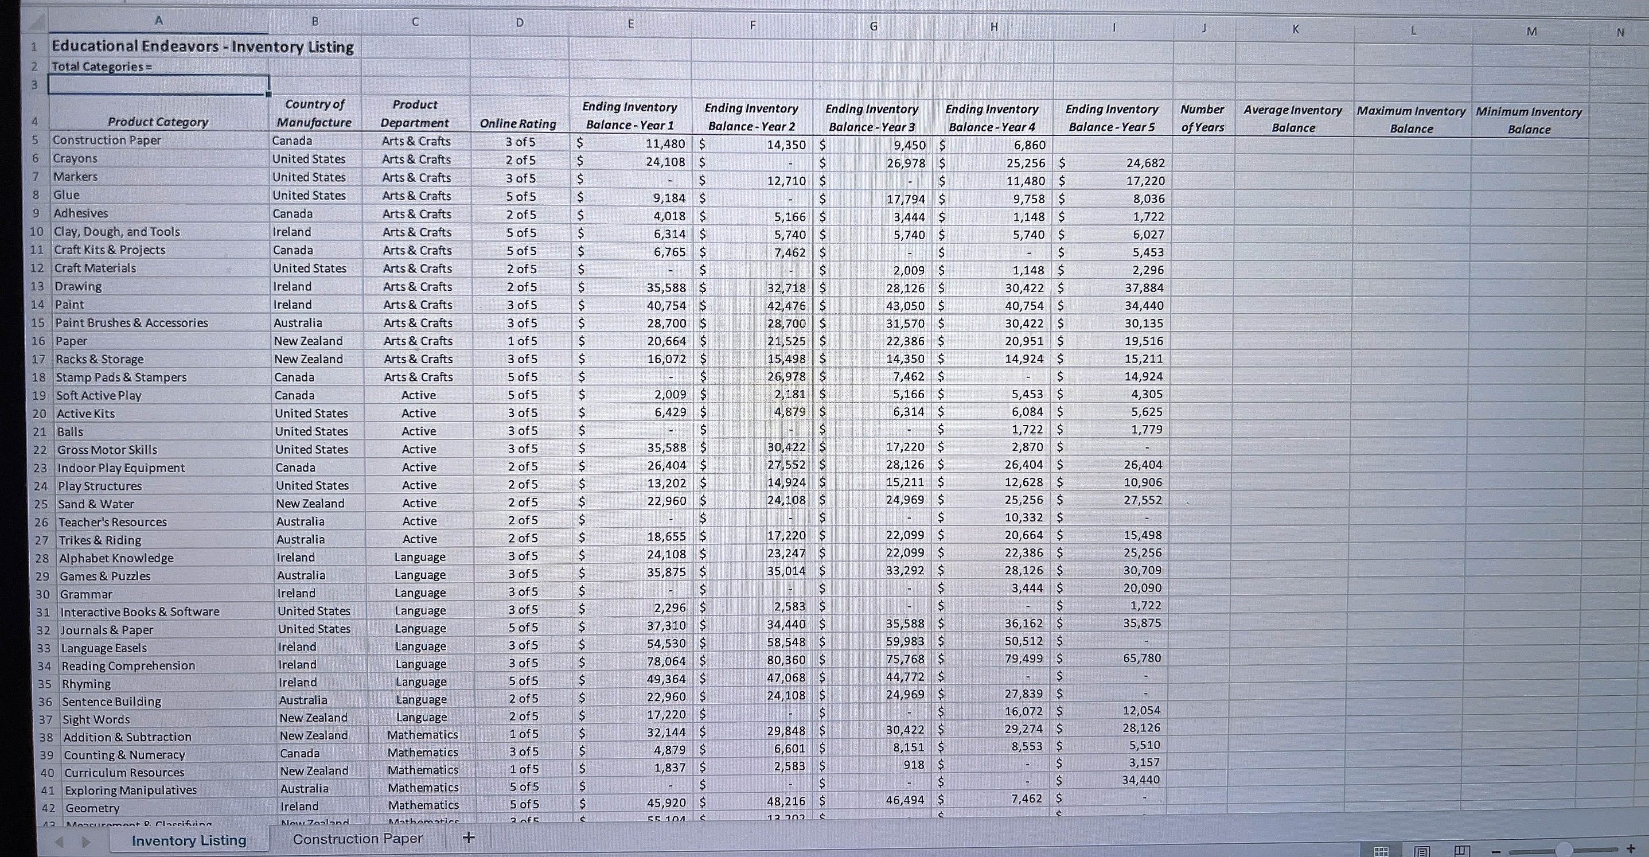
Task: Open Page Break Preview in the status bar
Action: 1462,852
